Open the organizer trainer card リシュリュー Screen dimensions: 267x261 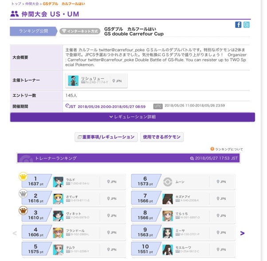96,81
